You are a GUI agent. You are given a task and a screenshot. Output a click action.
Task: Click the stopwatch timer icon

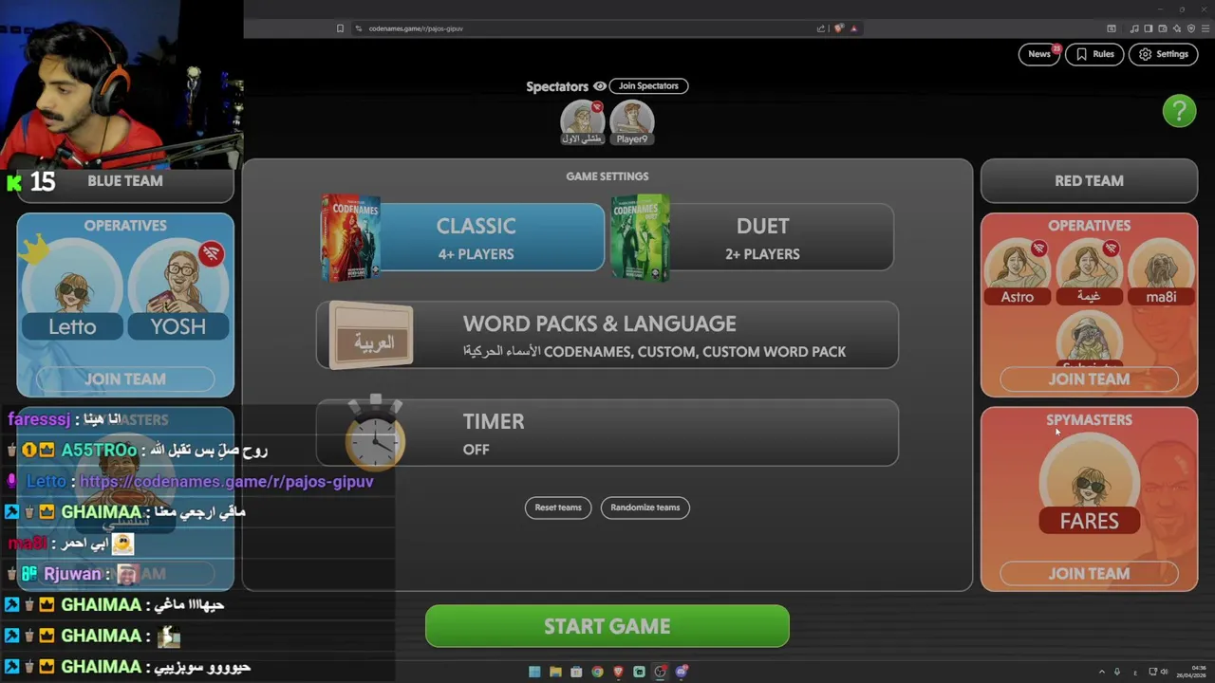click(375, 434)
